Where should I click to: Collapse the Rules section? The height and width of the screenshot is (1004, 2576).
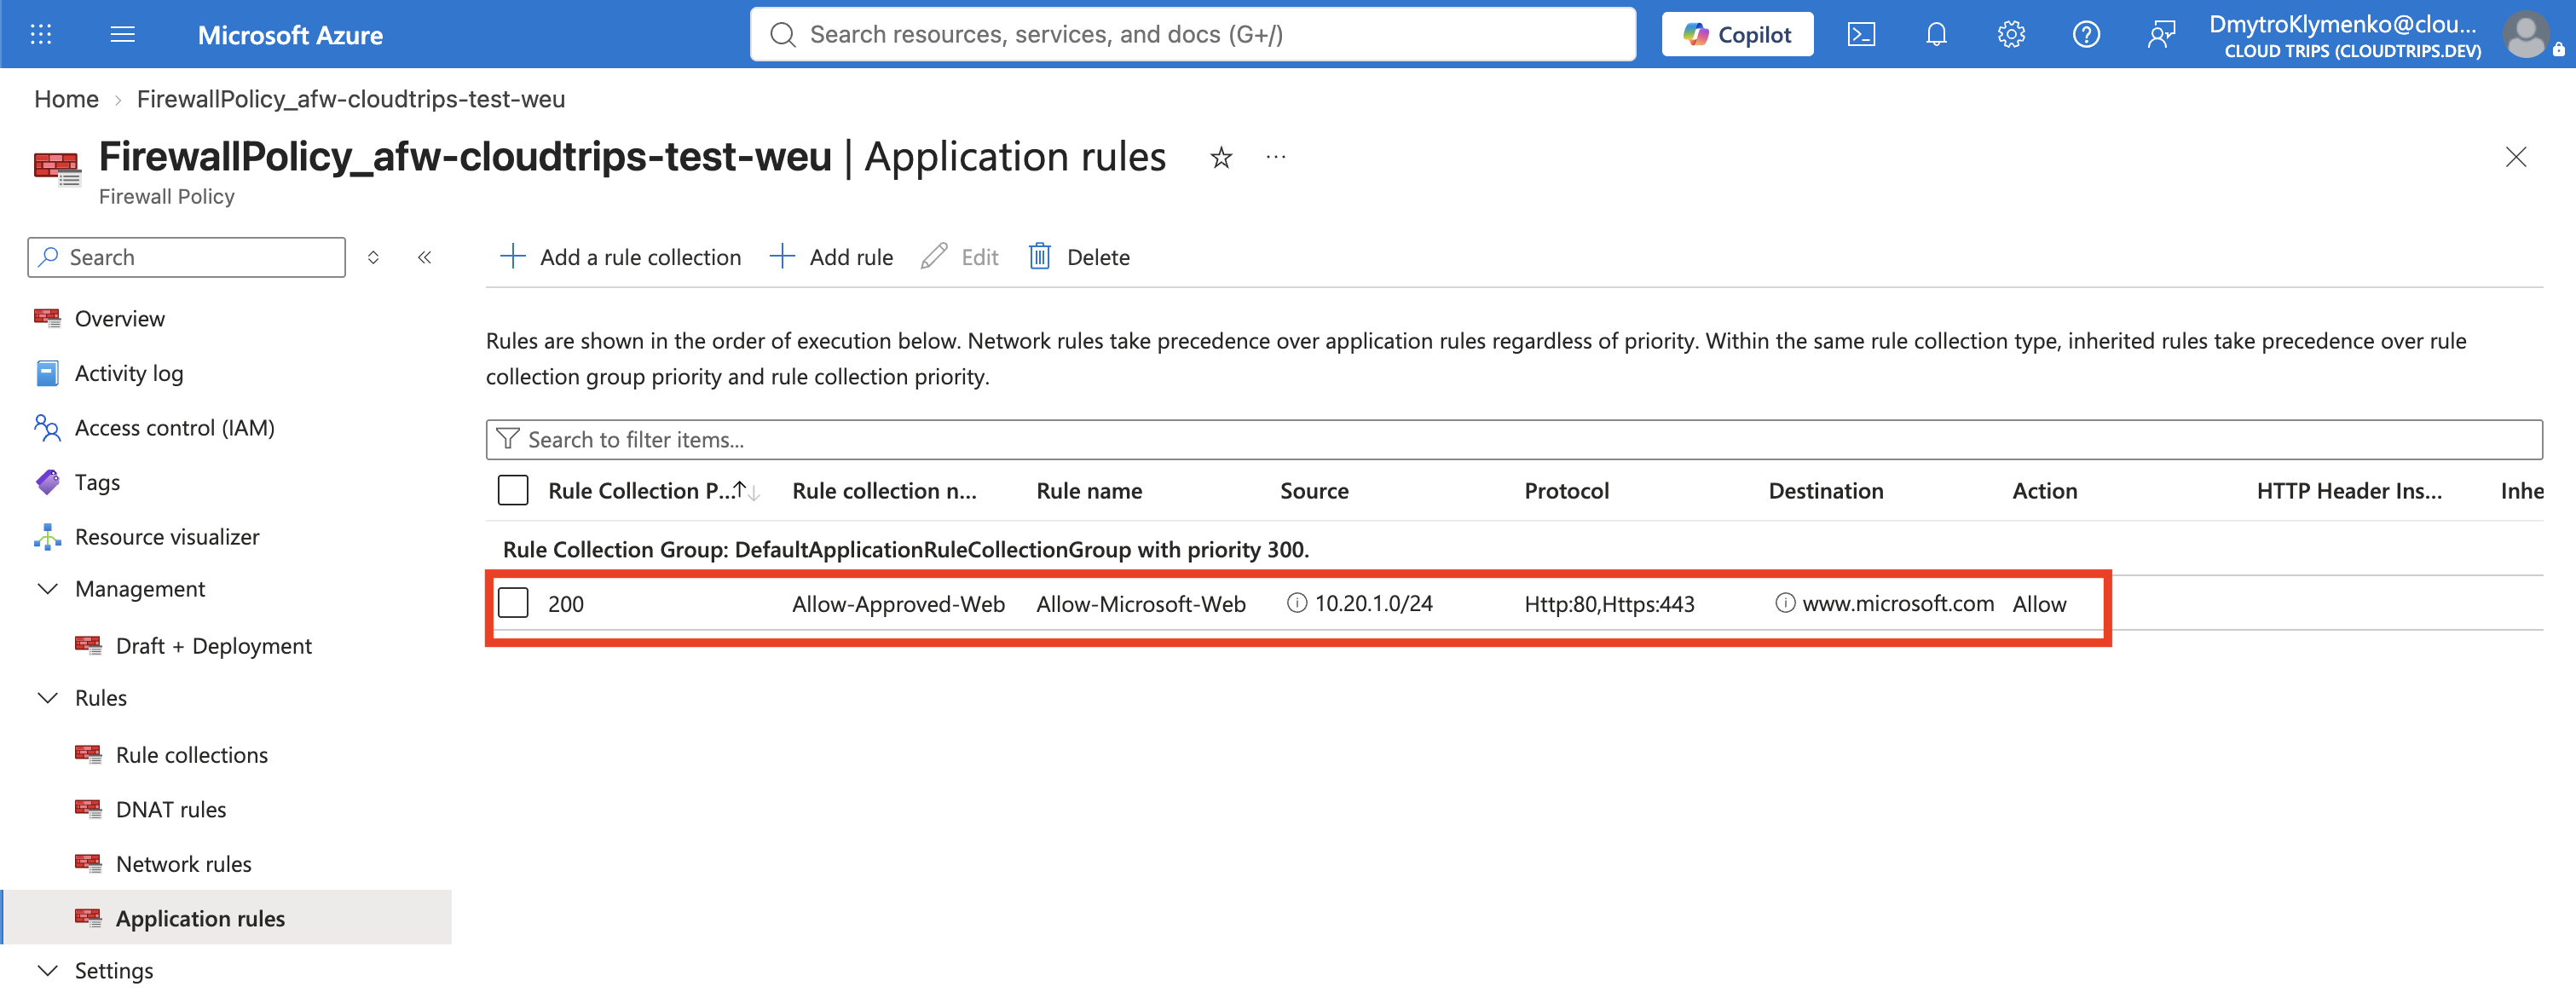click(x=47, y=698)
